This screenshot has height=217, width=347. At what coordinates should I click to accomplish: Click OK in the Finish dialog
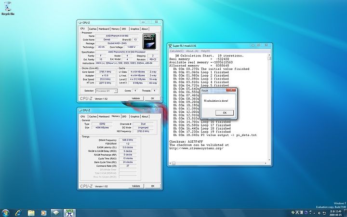[x=225, y=113]
